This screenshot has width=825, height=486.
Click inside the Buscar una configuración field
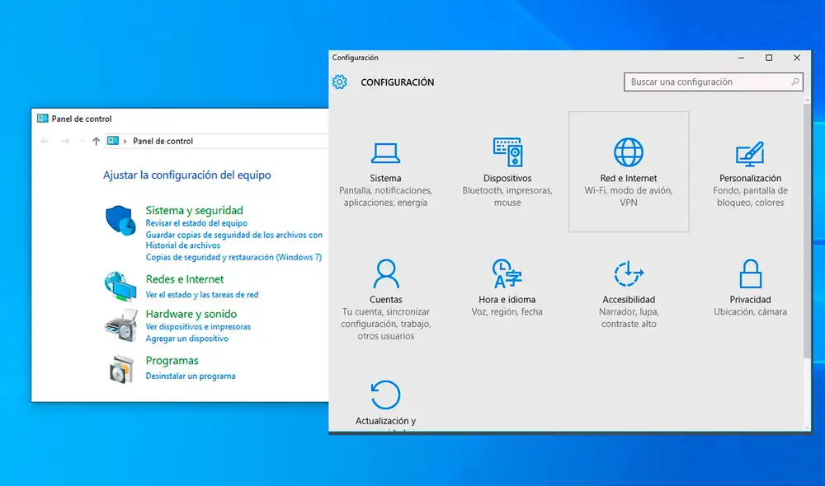click(701, 82)
